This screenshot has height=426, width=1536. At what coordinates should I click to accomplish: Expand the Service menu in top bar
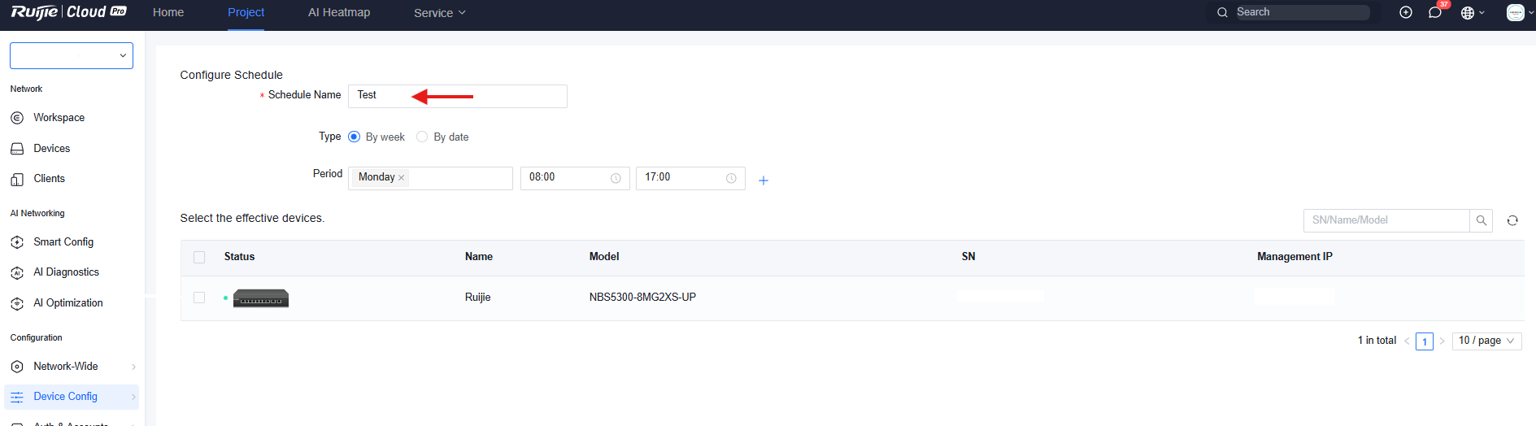point(439,13)
